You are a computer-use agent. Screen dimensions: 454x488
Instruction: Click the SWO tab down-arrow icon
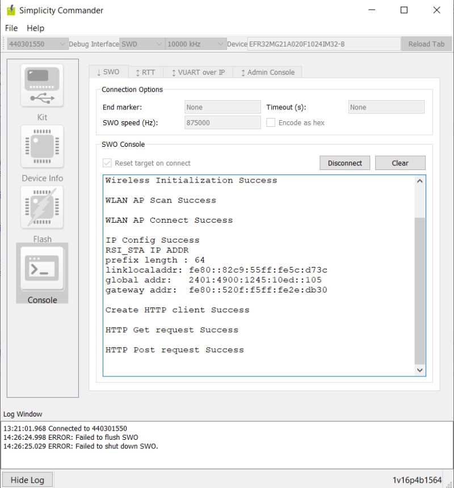(99, 71)
